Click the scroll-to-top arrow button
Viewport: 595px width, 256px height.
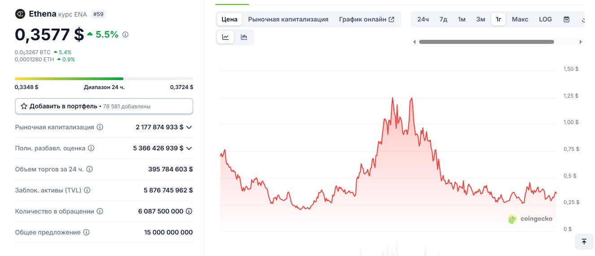click(x=584, y=242)
